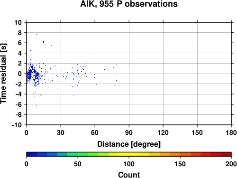Image resolution: width=237 pixels, height=178 pixels.
Task: Click the isolated data point at 90 degrees distance
Action: [x=128, y=65]
